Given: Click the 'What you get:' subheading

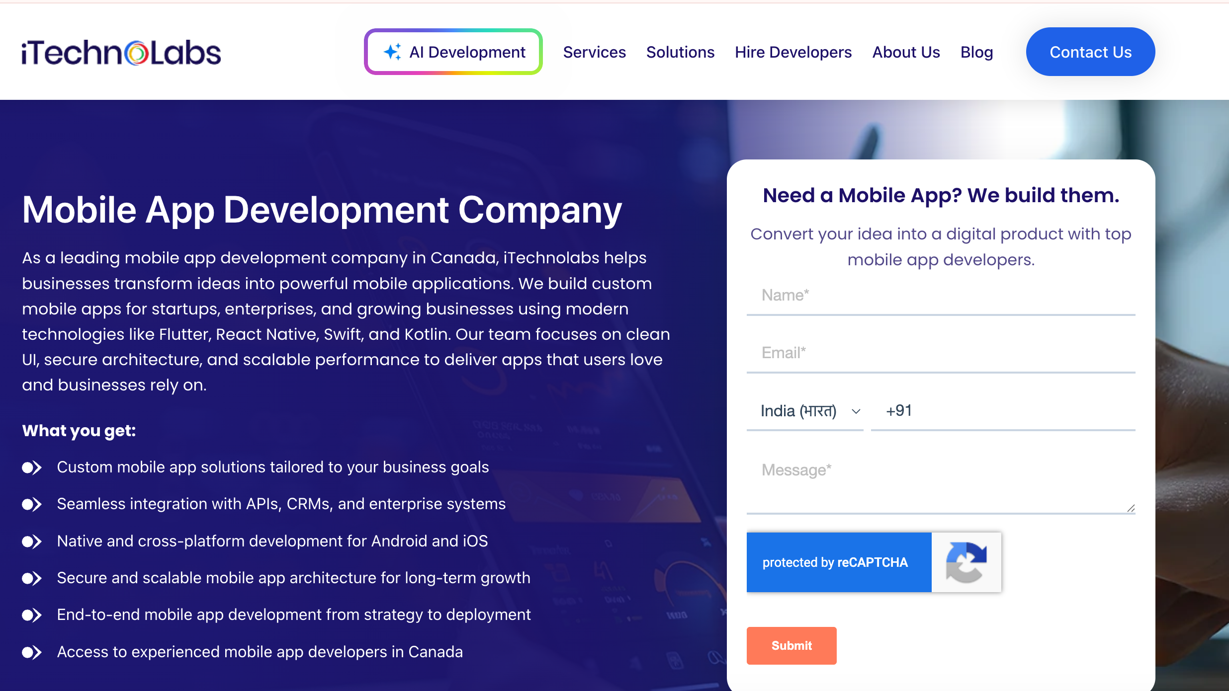Looking at the screenshot, I should (79, 431).
